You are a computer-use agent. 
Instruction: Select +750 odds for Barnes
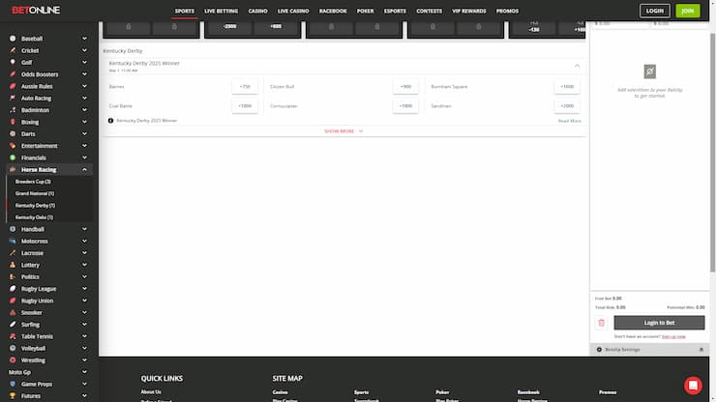coord(245,86)
